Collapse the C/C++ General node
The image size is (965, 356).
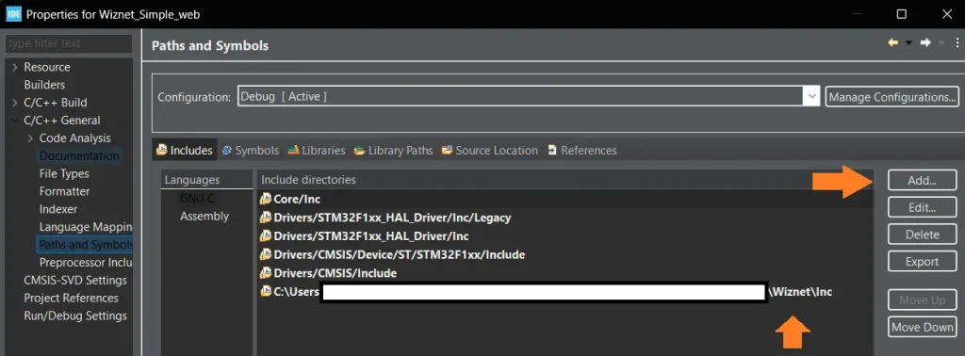coord(15,121)
